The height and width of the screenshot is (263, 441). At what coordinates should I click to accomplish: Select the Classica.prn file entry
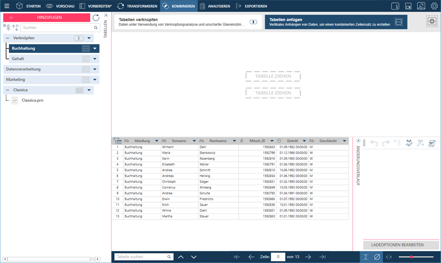32,100
